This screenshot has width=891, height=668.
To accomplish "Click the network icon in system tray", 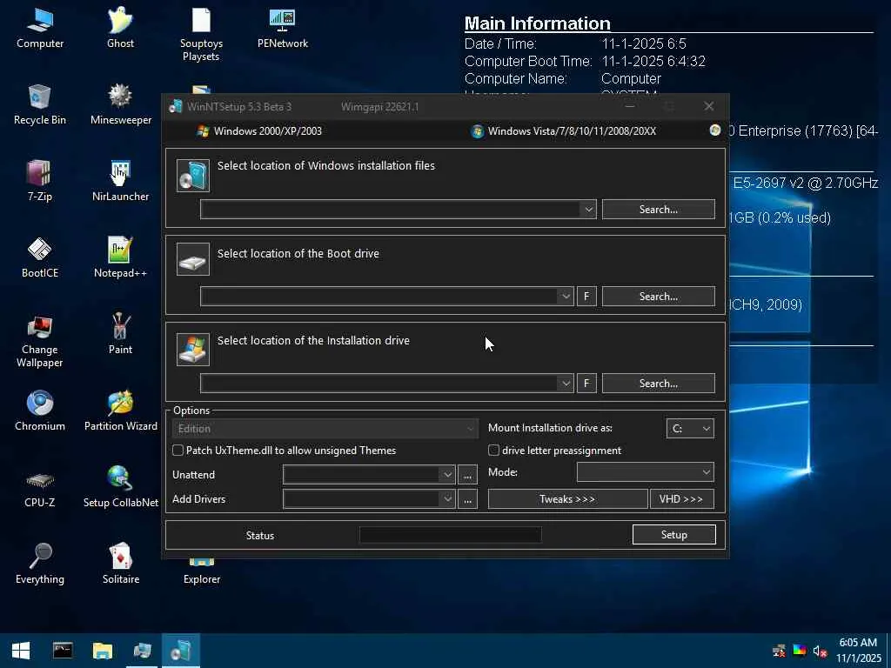I will click(x=779, y=651).
